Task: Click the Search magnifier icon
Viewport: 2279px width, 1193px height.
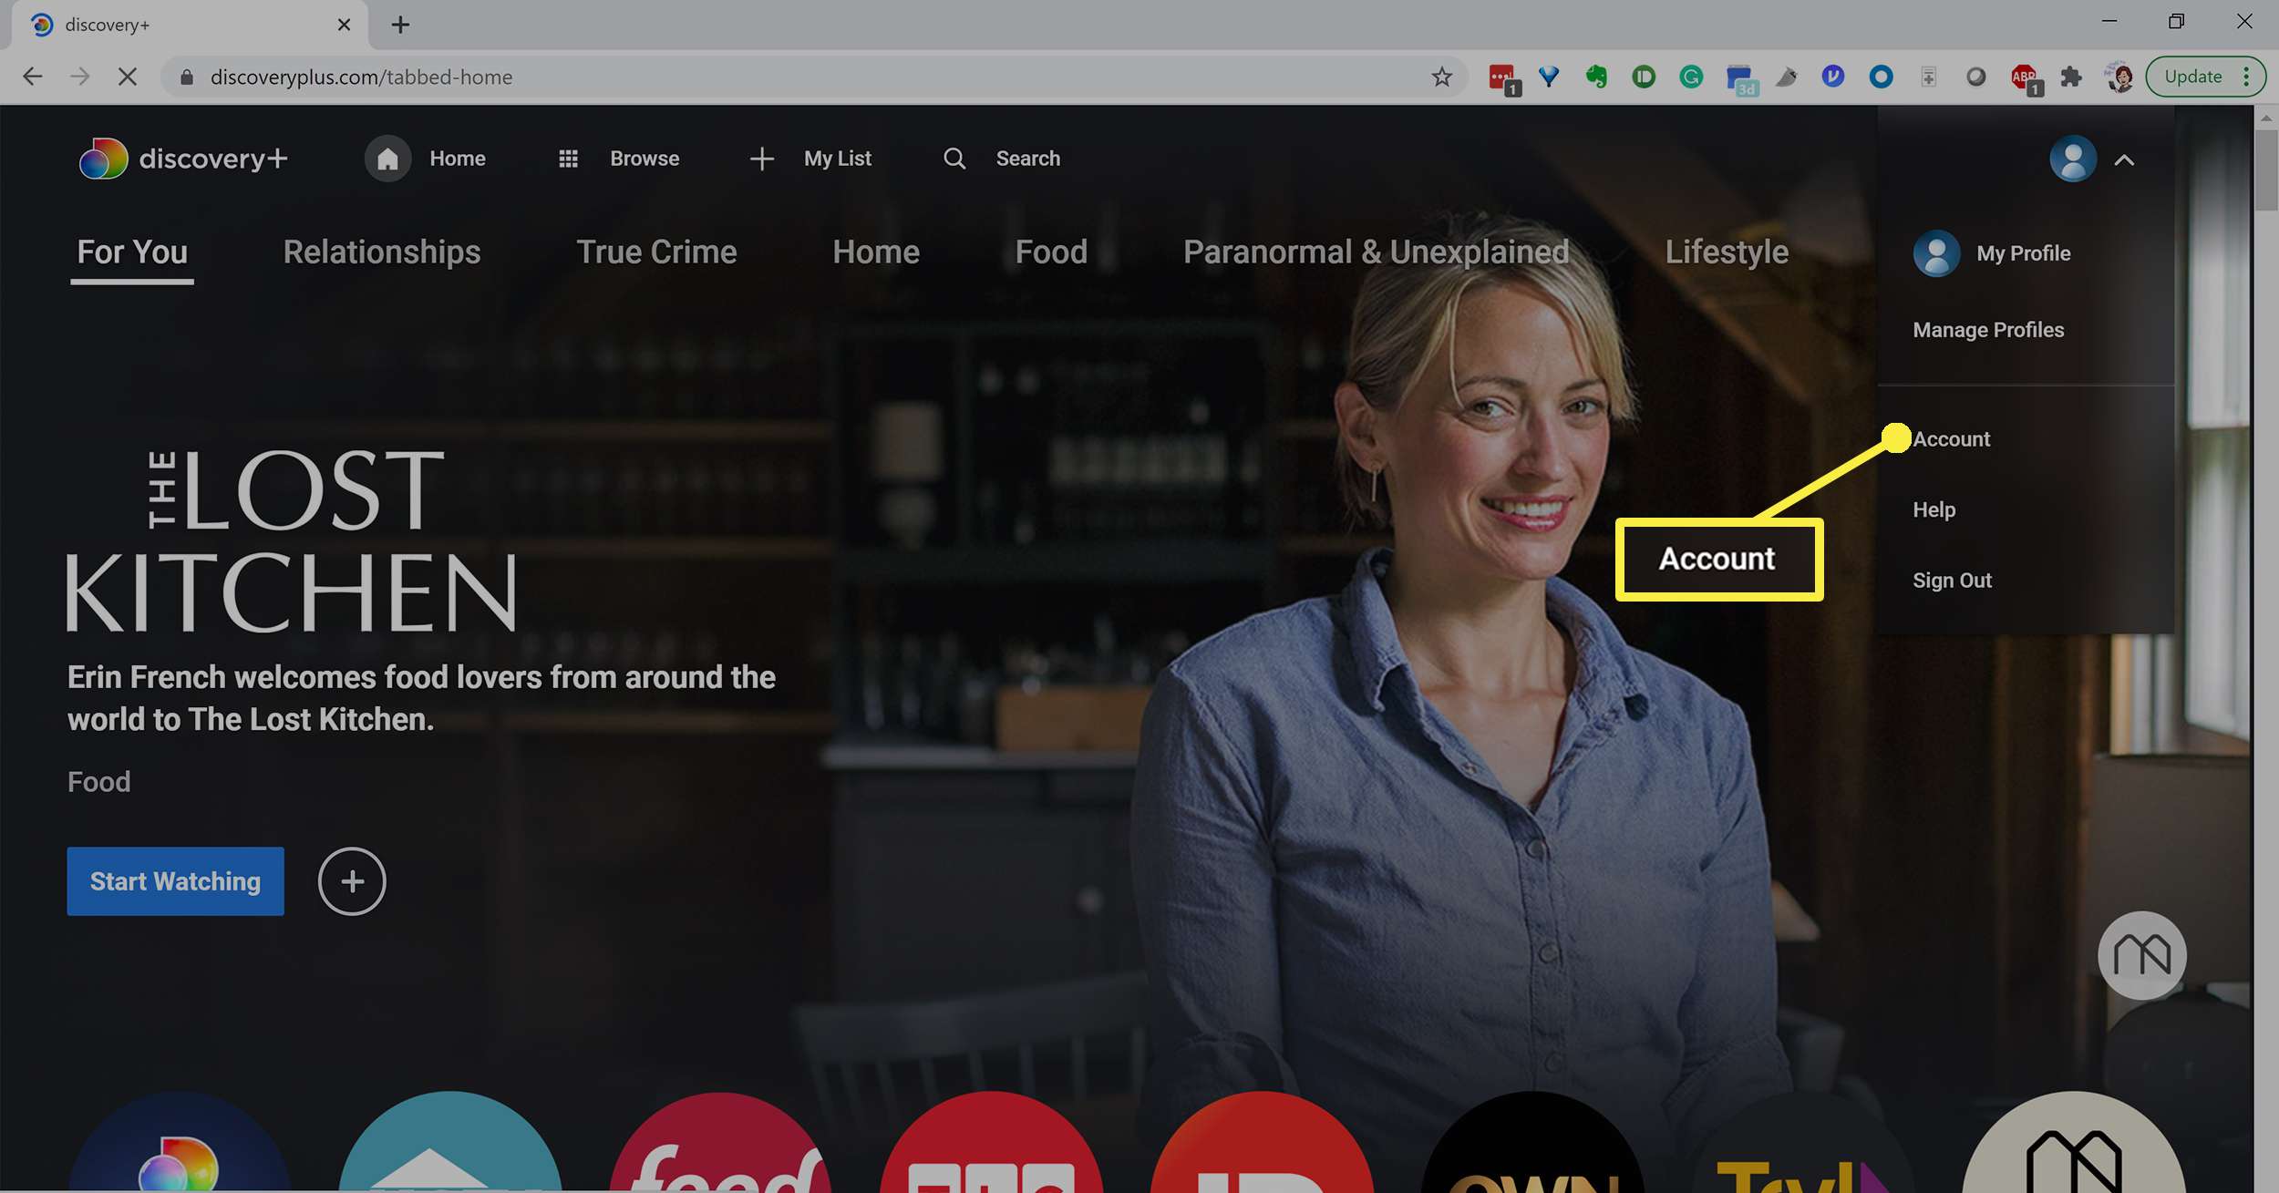Action: click(954, 159)
